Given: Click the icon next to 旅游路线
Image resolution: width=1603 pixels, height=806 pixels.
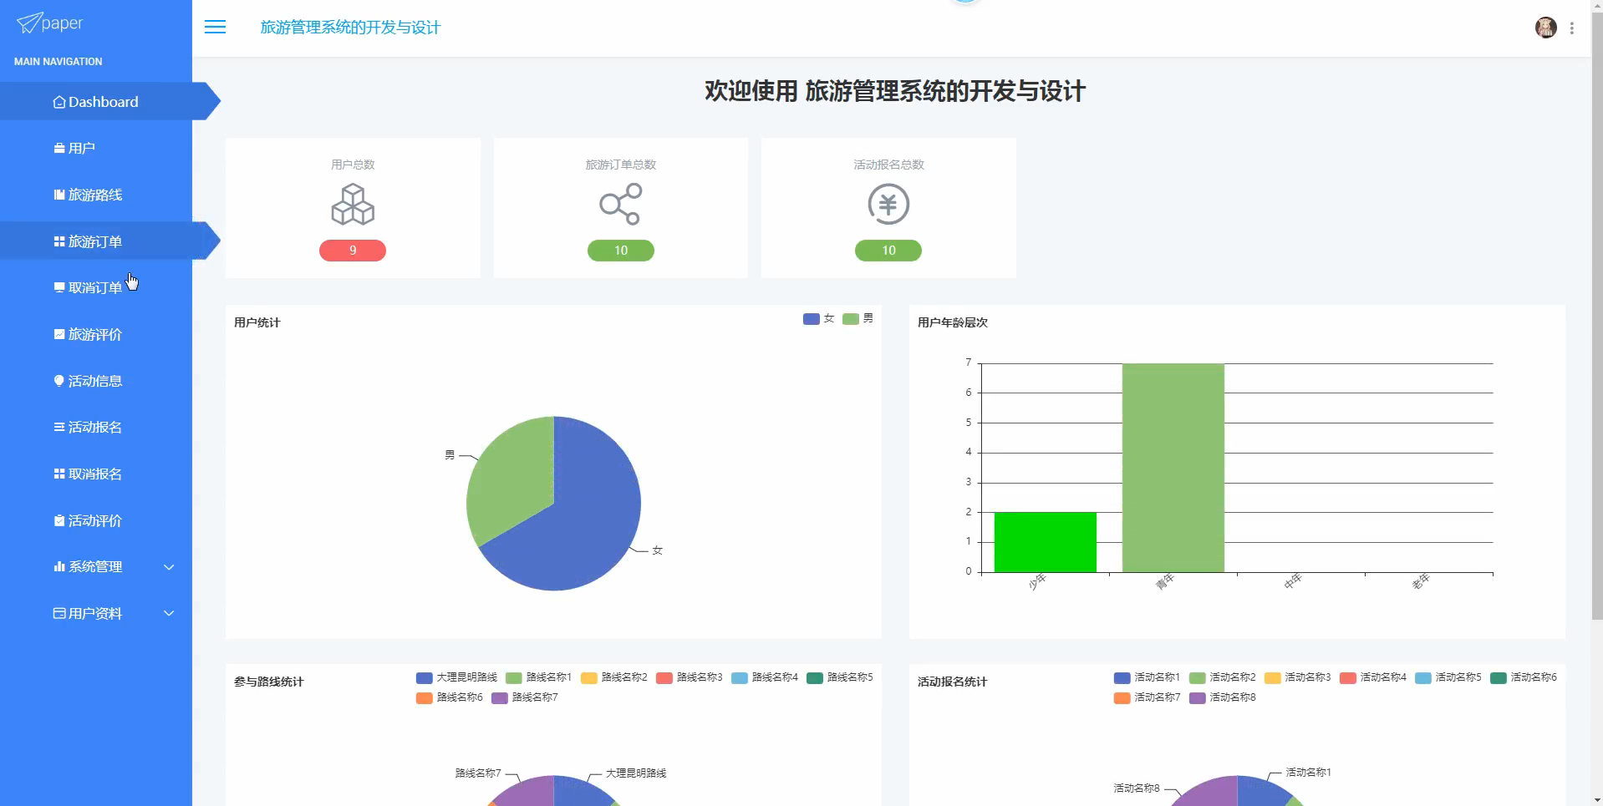Looking at the screenshot, I should [x=59, y=195].
